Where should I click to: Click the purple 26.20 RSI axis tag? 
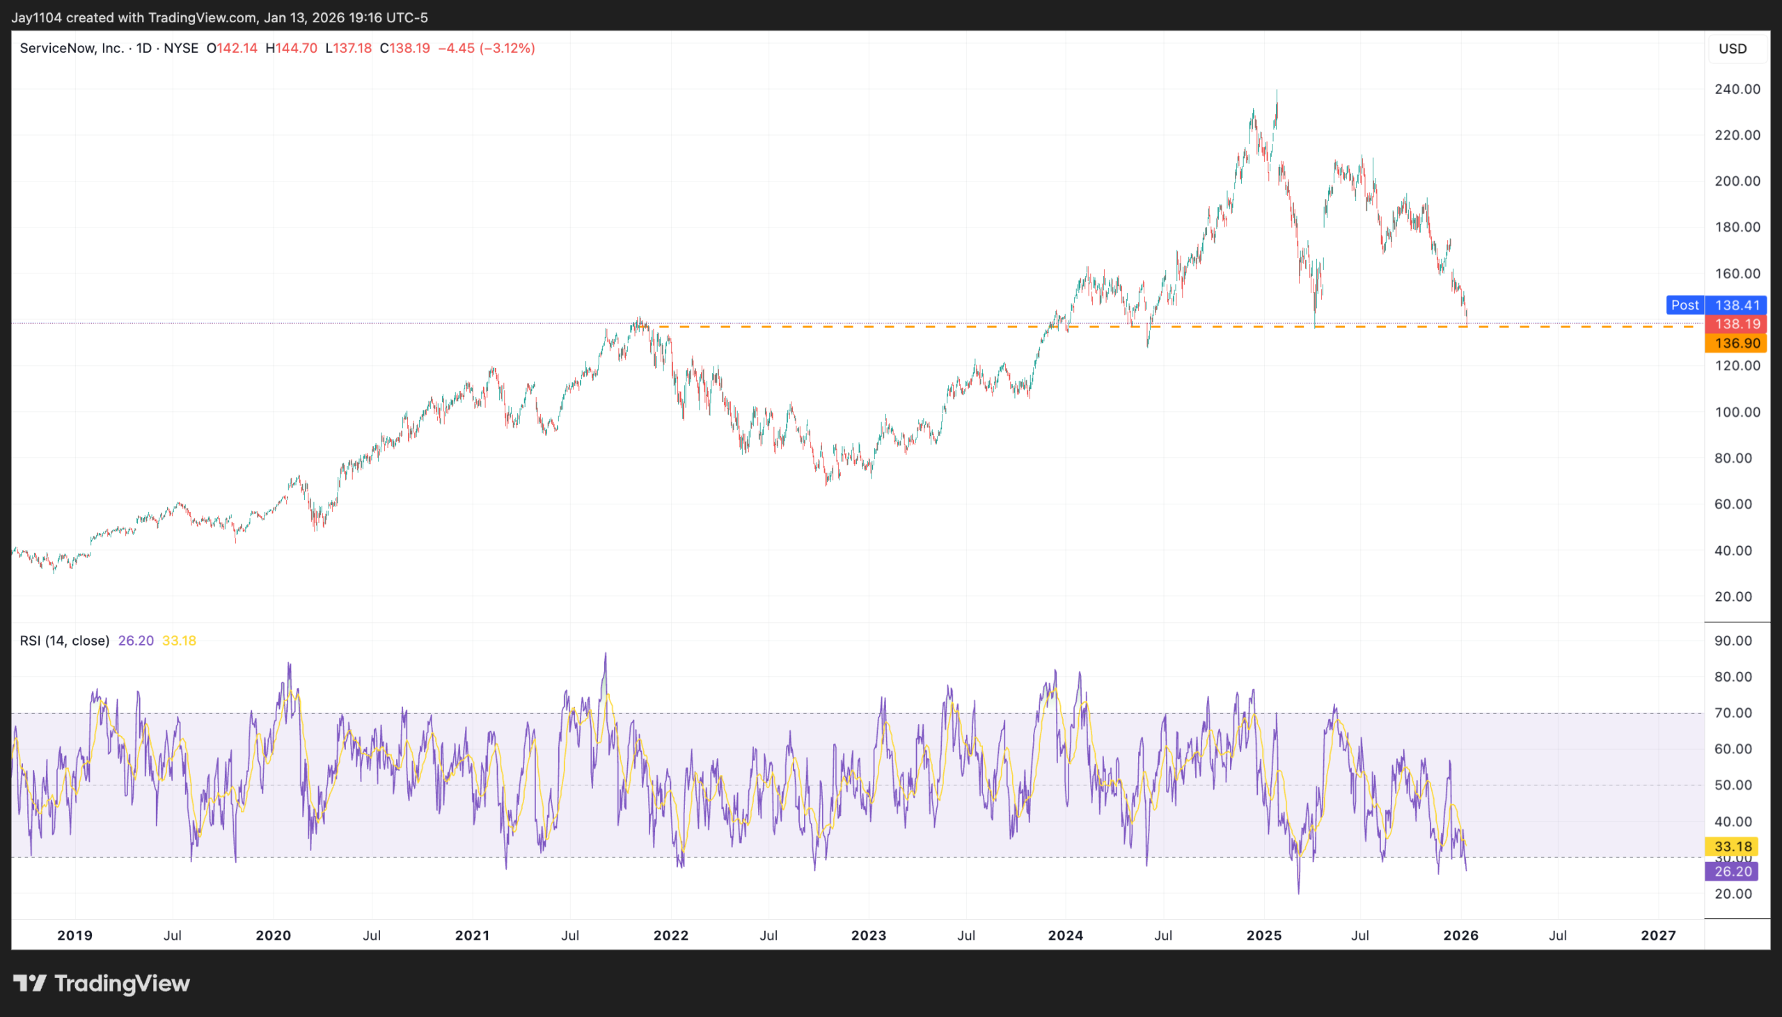1733,872
